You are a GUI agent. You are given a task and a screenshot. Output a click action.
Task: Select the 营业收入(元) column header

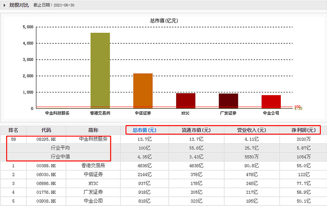click(x=251, y=130)
